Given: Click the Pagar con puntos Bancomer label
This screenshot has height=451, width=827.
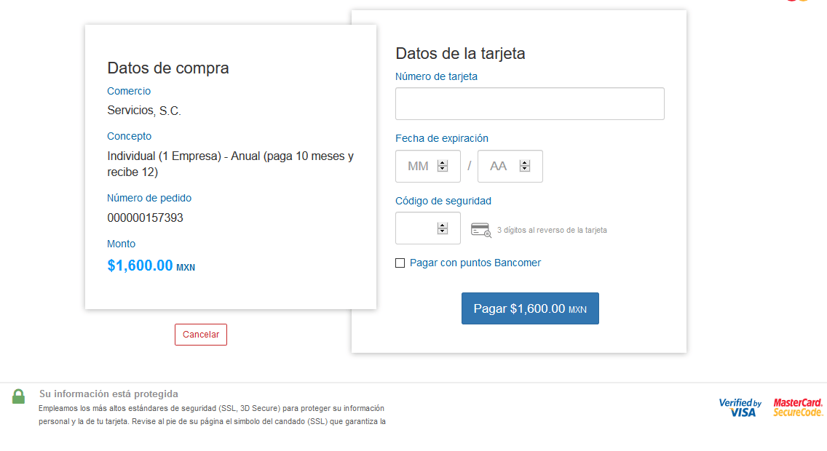Looking at the screenshot, I should tap(475, 263).
